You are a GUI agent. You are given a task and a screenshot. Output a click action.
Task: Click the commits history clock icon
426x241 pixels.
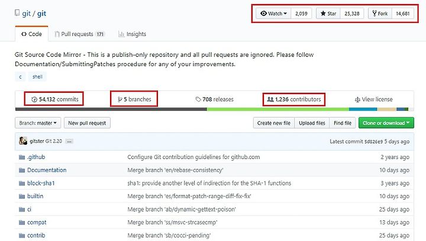tap(34, 99)
